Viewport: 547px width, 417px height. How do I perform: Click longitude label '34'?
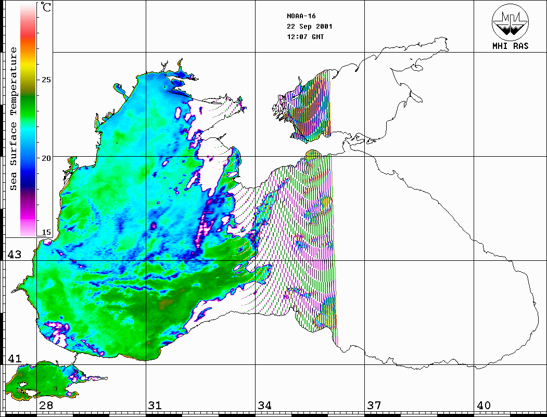tap(264, 405)
